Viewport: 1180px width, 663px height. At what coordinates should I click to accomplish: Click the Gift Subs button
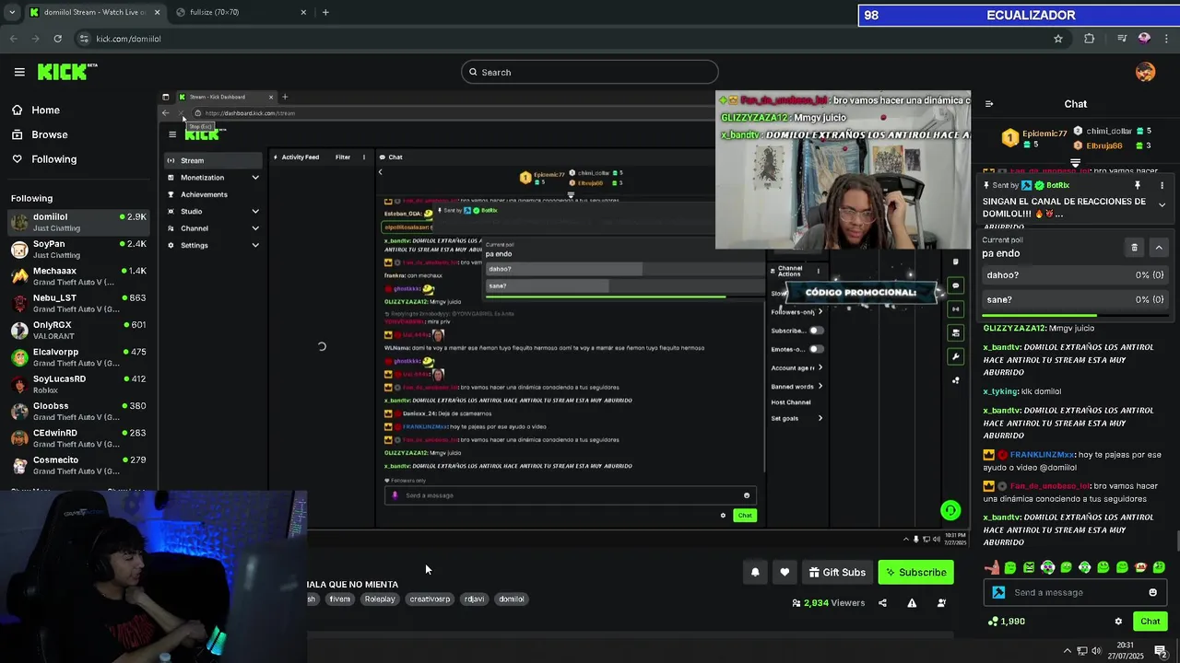click(837, 572)
